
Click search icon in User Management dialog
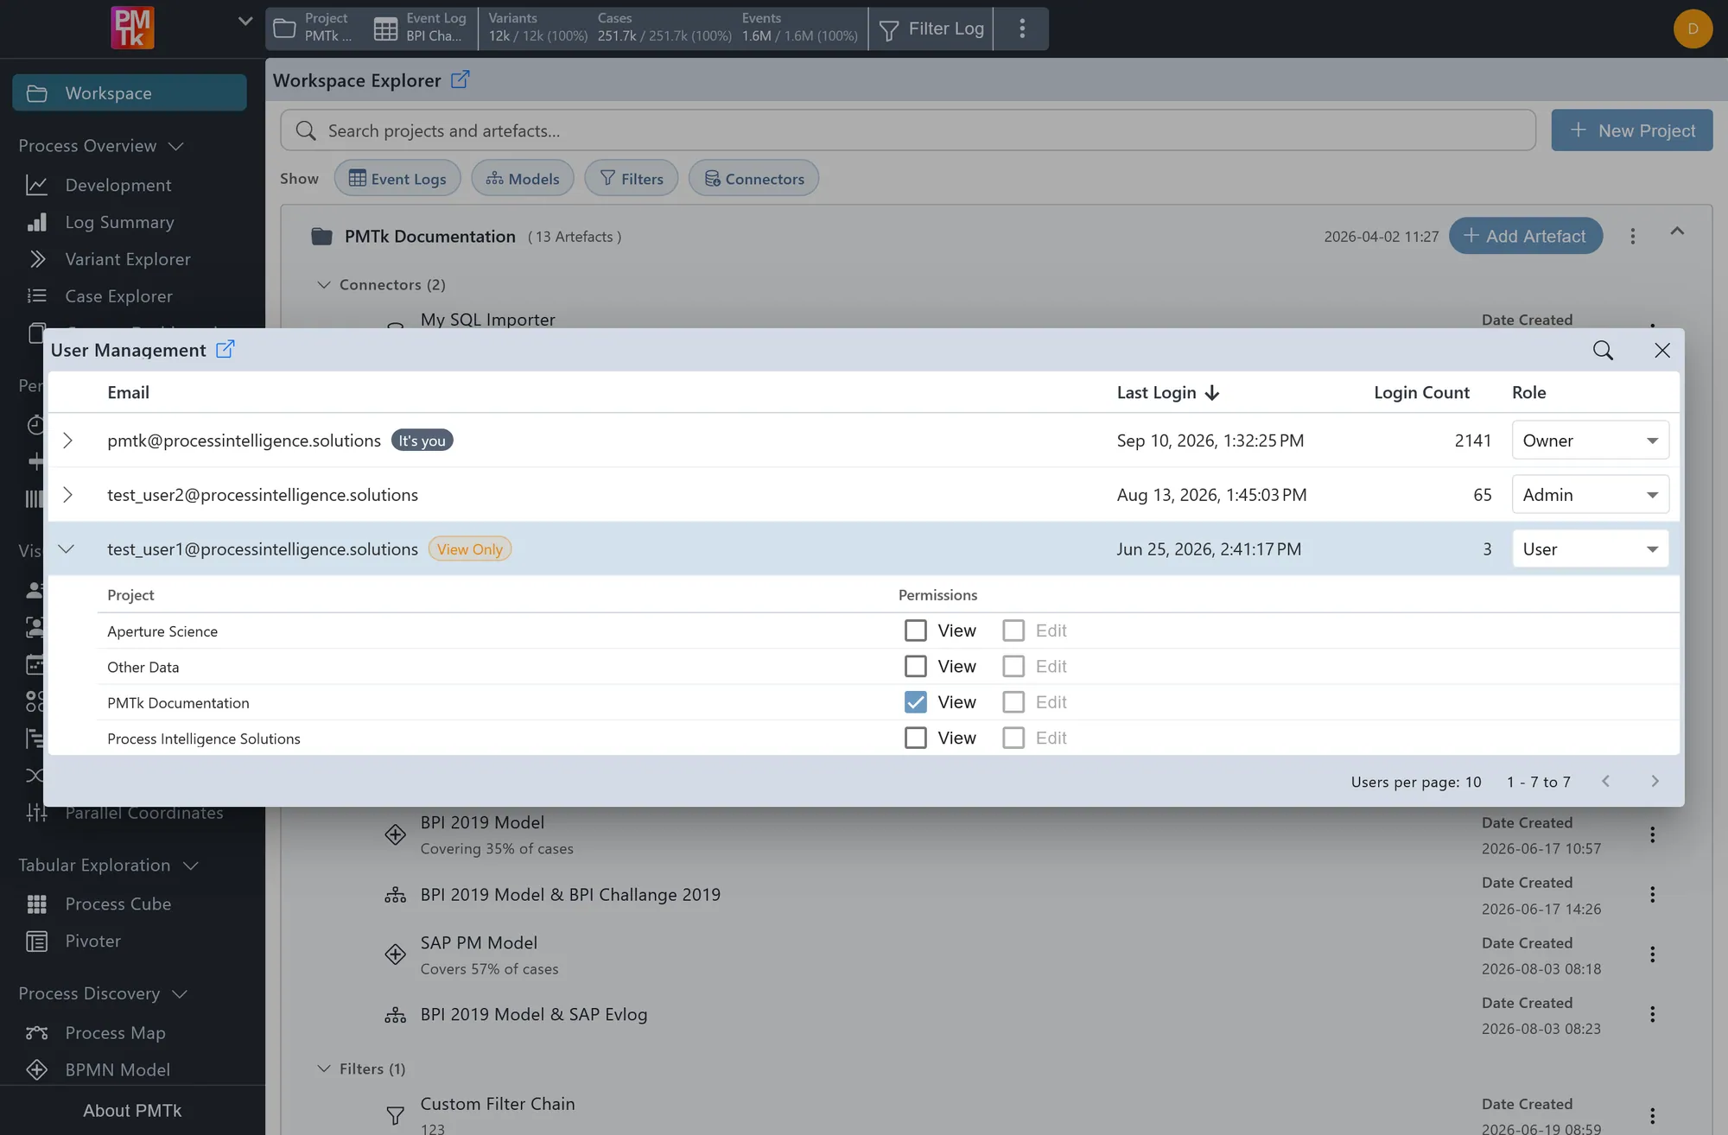coord(1603,350)
